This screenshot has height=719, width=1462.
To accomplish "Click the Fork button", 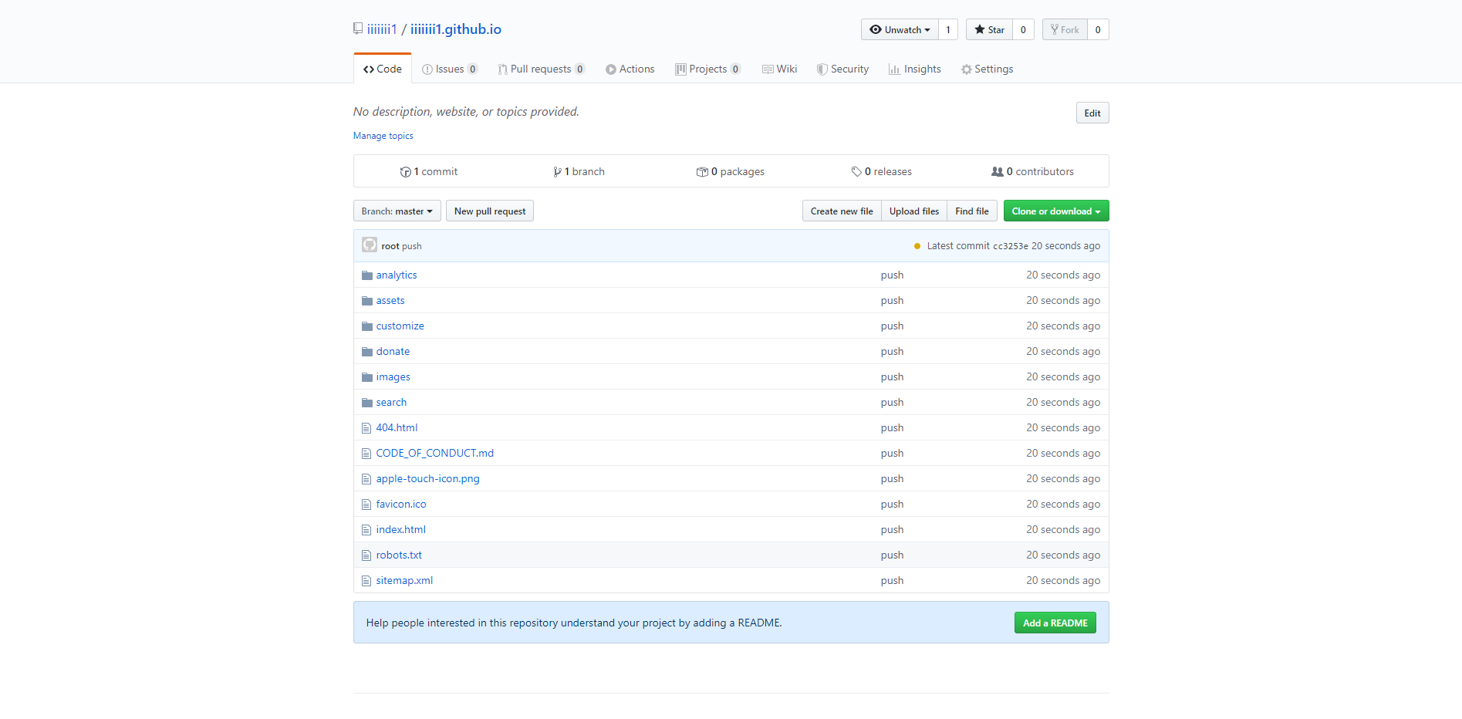I will coord(1065,29).
